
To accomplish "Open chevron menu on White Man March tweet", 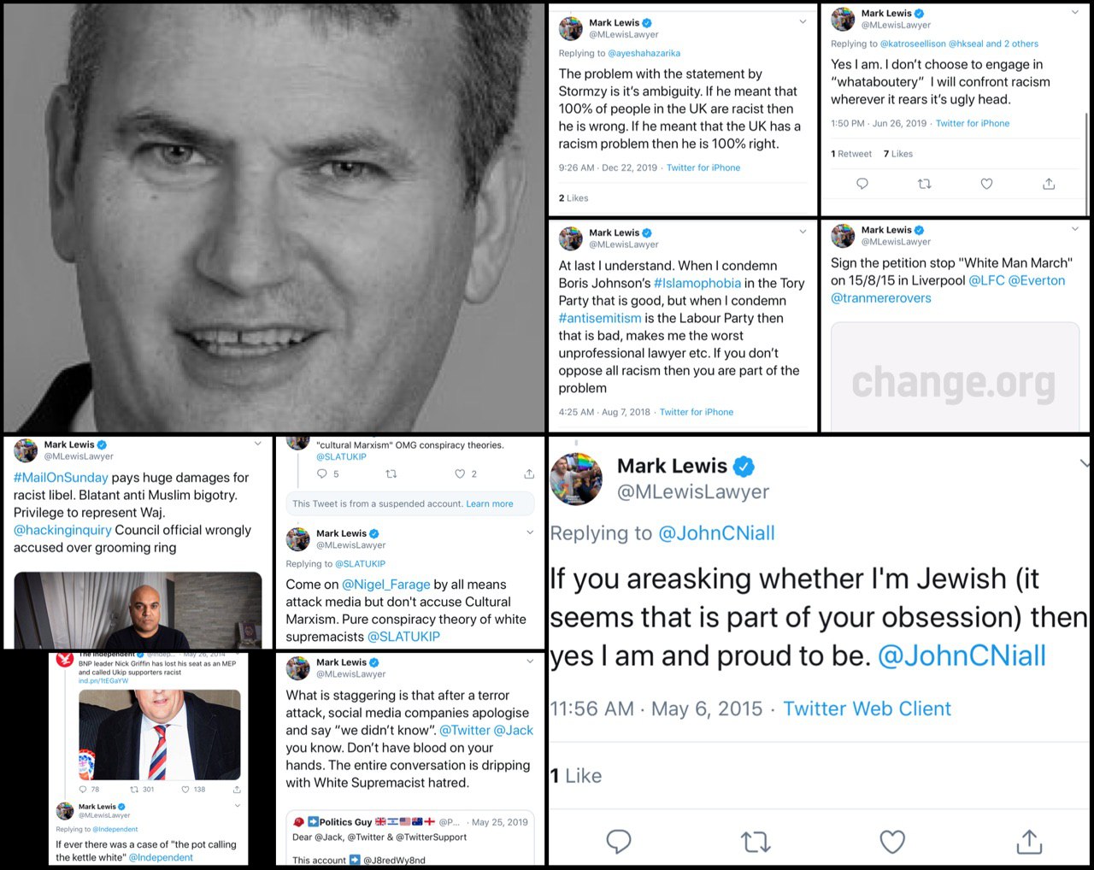I will coord(1075,229).
